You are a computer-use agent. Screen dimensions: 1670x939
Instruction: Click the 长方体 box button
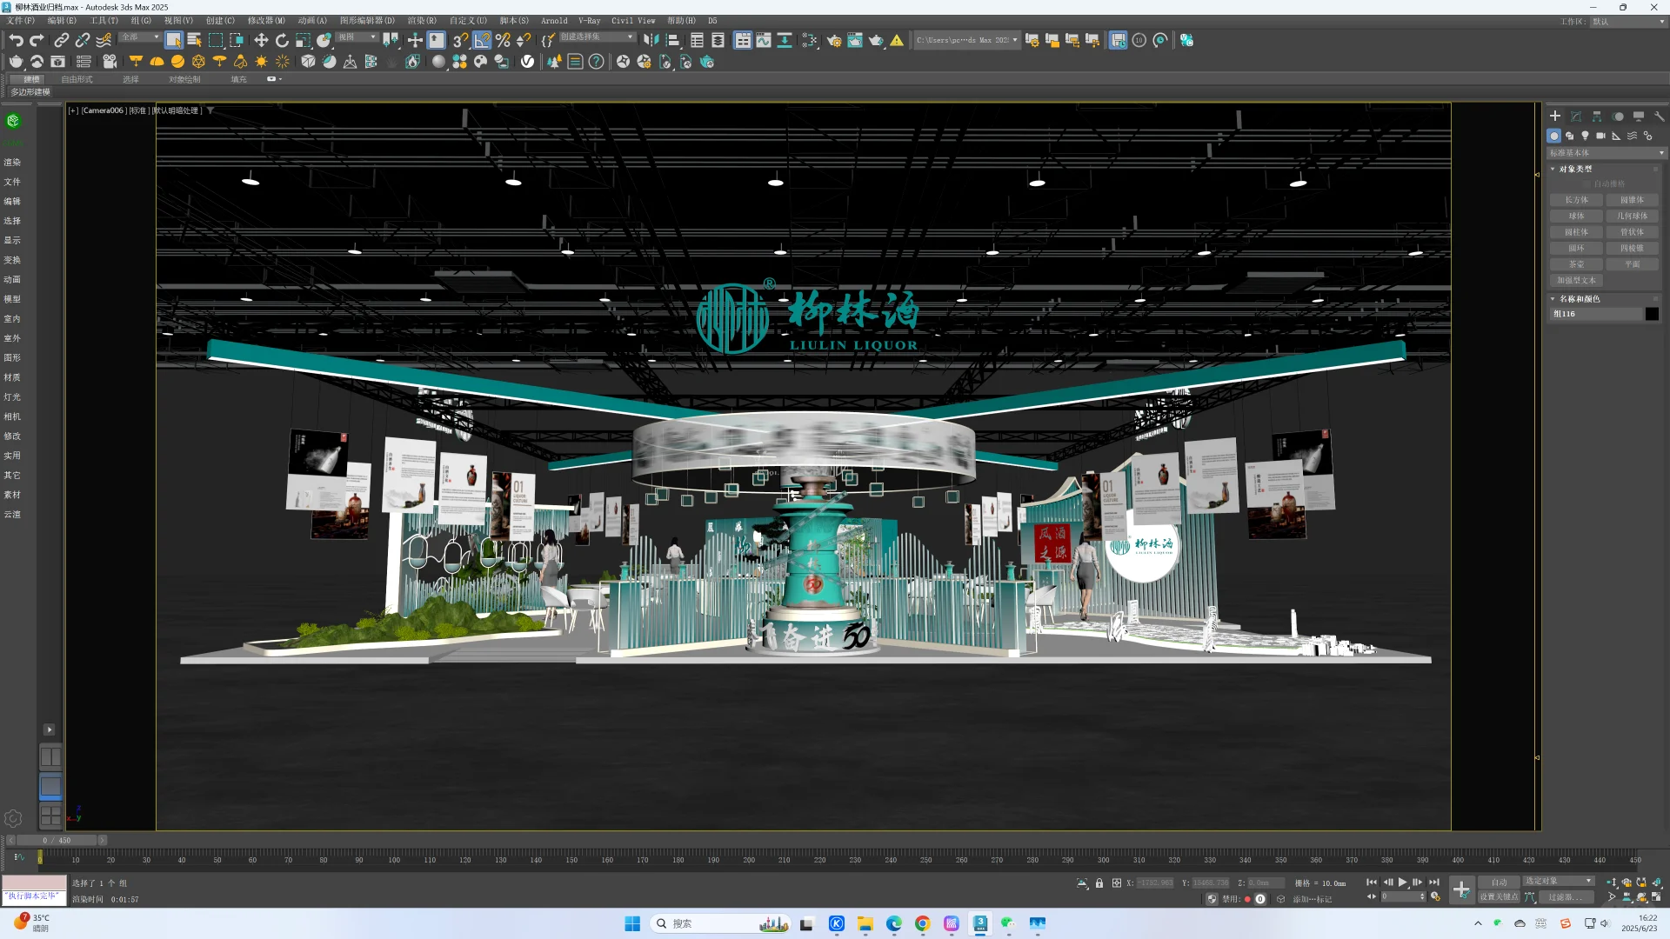1576,200
